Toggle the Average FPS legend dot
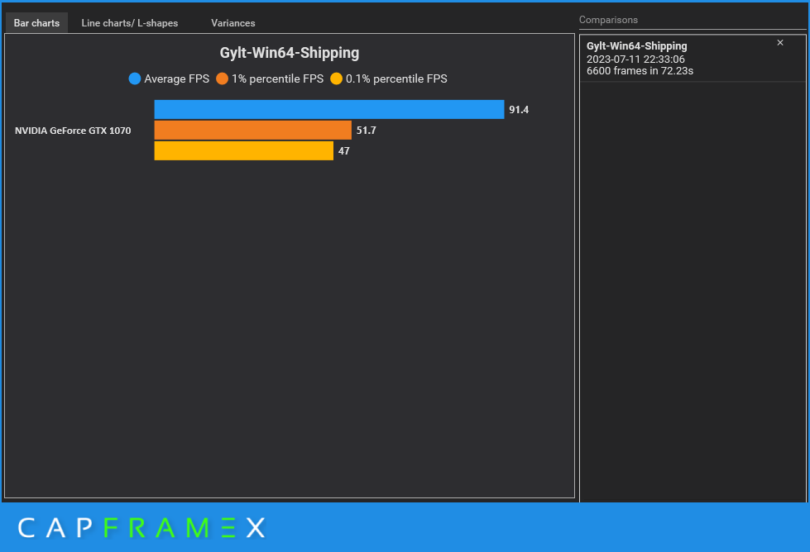810x552 pixels. coord(134,79)
